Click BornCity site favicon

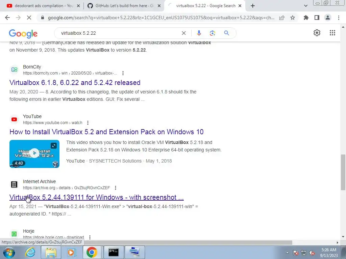[x=14, y=70]
